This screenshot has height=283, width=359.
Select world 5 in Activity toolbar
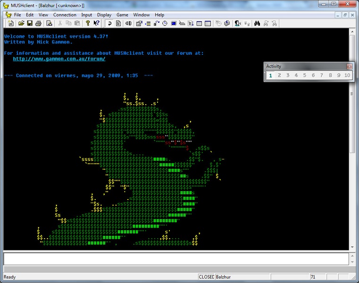pos(305,75)
